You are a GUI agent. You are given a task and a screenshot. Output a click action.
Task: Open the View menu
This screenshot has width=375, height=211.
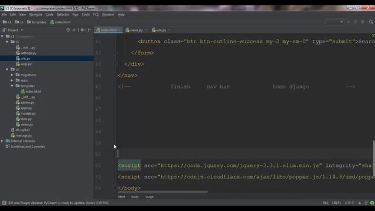pyautogui.click(x=22, y=15)
